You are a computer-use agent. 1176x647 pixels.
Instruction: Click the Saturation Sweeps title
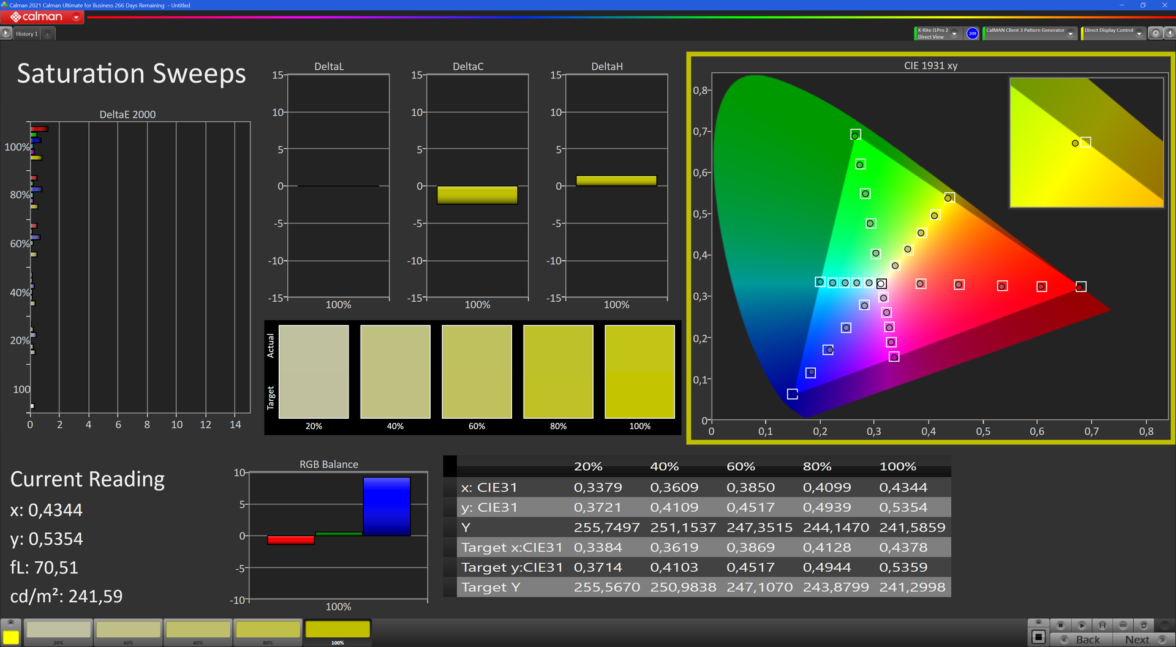(131, 73)
